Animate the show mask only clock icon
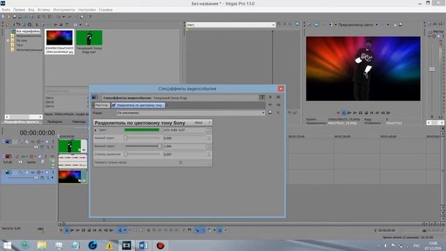The width and height of the screenshot is (446, 251). 208,162
